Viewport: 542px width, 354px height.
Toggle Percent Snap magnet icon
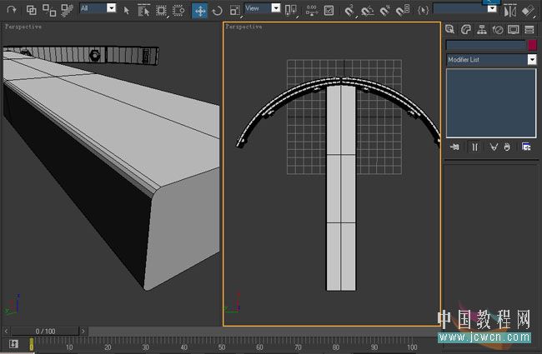[385, 11]
